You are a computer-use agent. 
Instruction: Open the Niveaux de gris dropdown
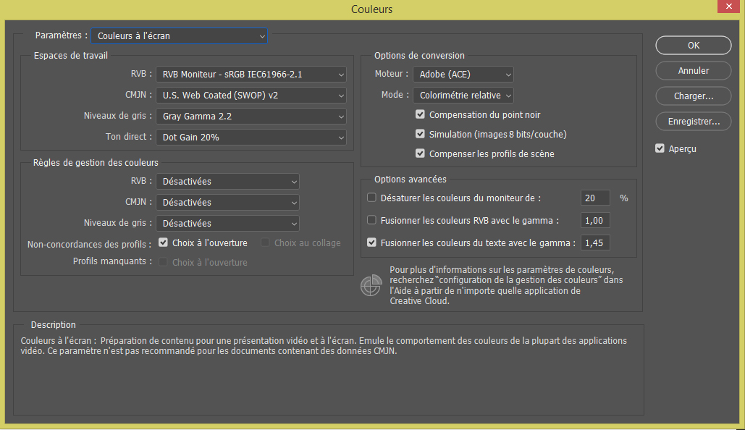point(251,116)
